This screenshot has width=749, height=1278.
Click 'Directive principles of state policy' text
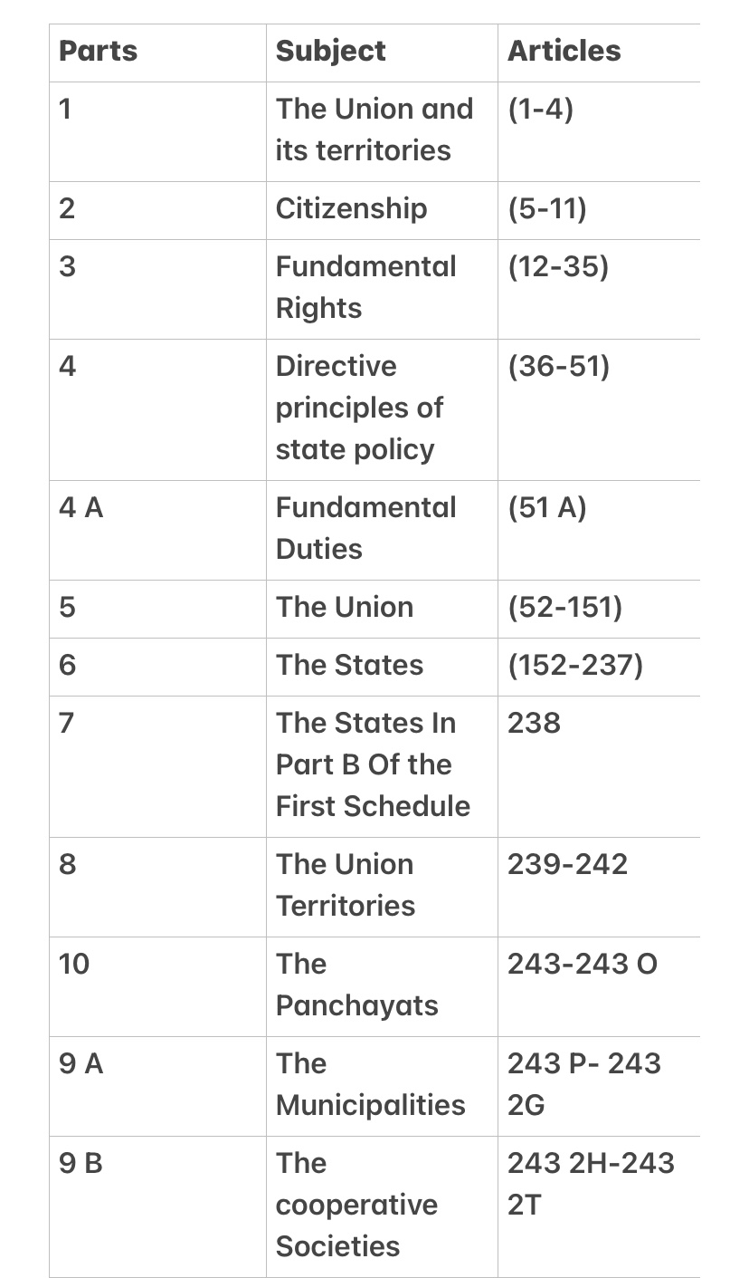tap(360, 408)
